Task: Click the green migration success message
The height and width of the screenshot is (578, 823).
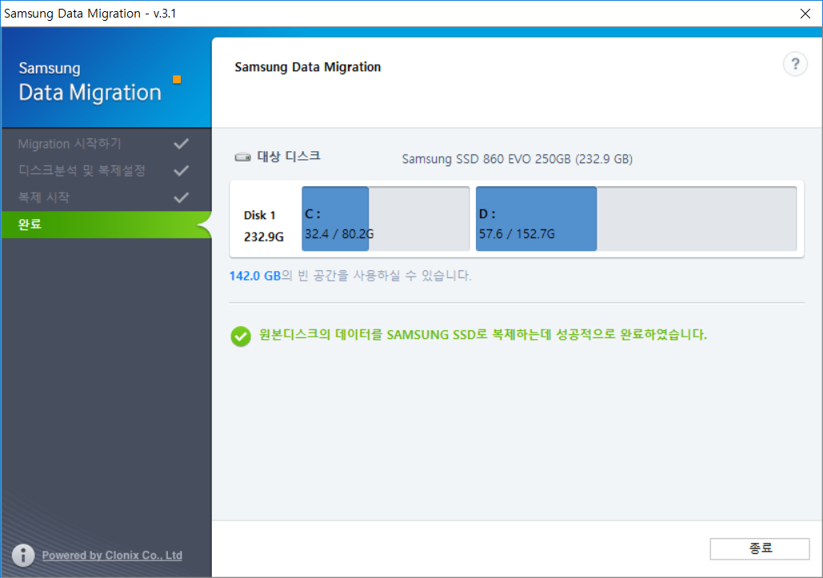Action: (483, 335)
